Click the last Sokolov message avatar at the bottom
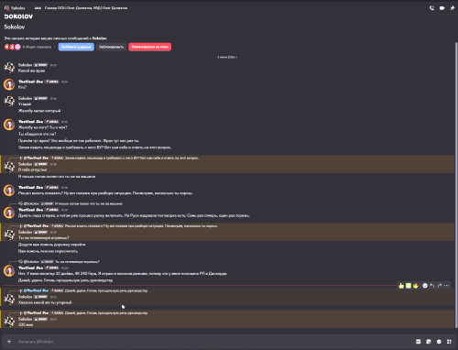The width and height of the screenshot is (458, 350). 9,322
